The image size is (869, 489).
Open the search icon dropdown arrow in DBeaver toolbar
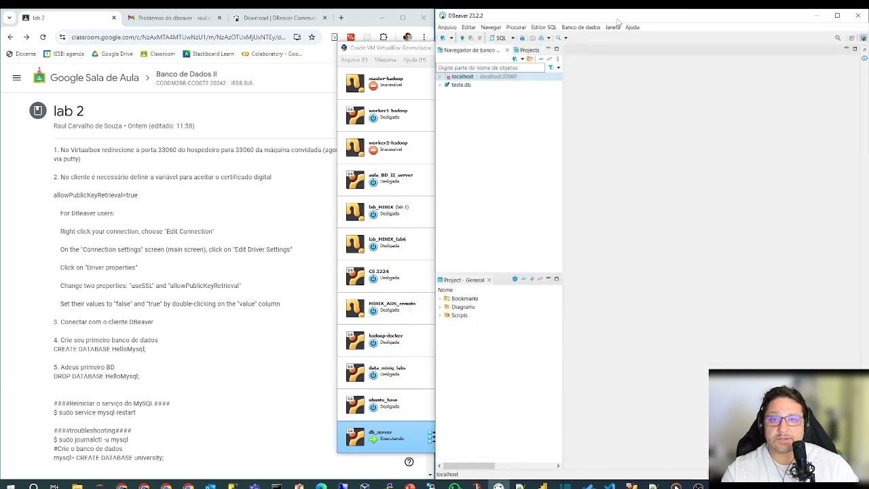tap(566, 38)
